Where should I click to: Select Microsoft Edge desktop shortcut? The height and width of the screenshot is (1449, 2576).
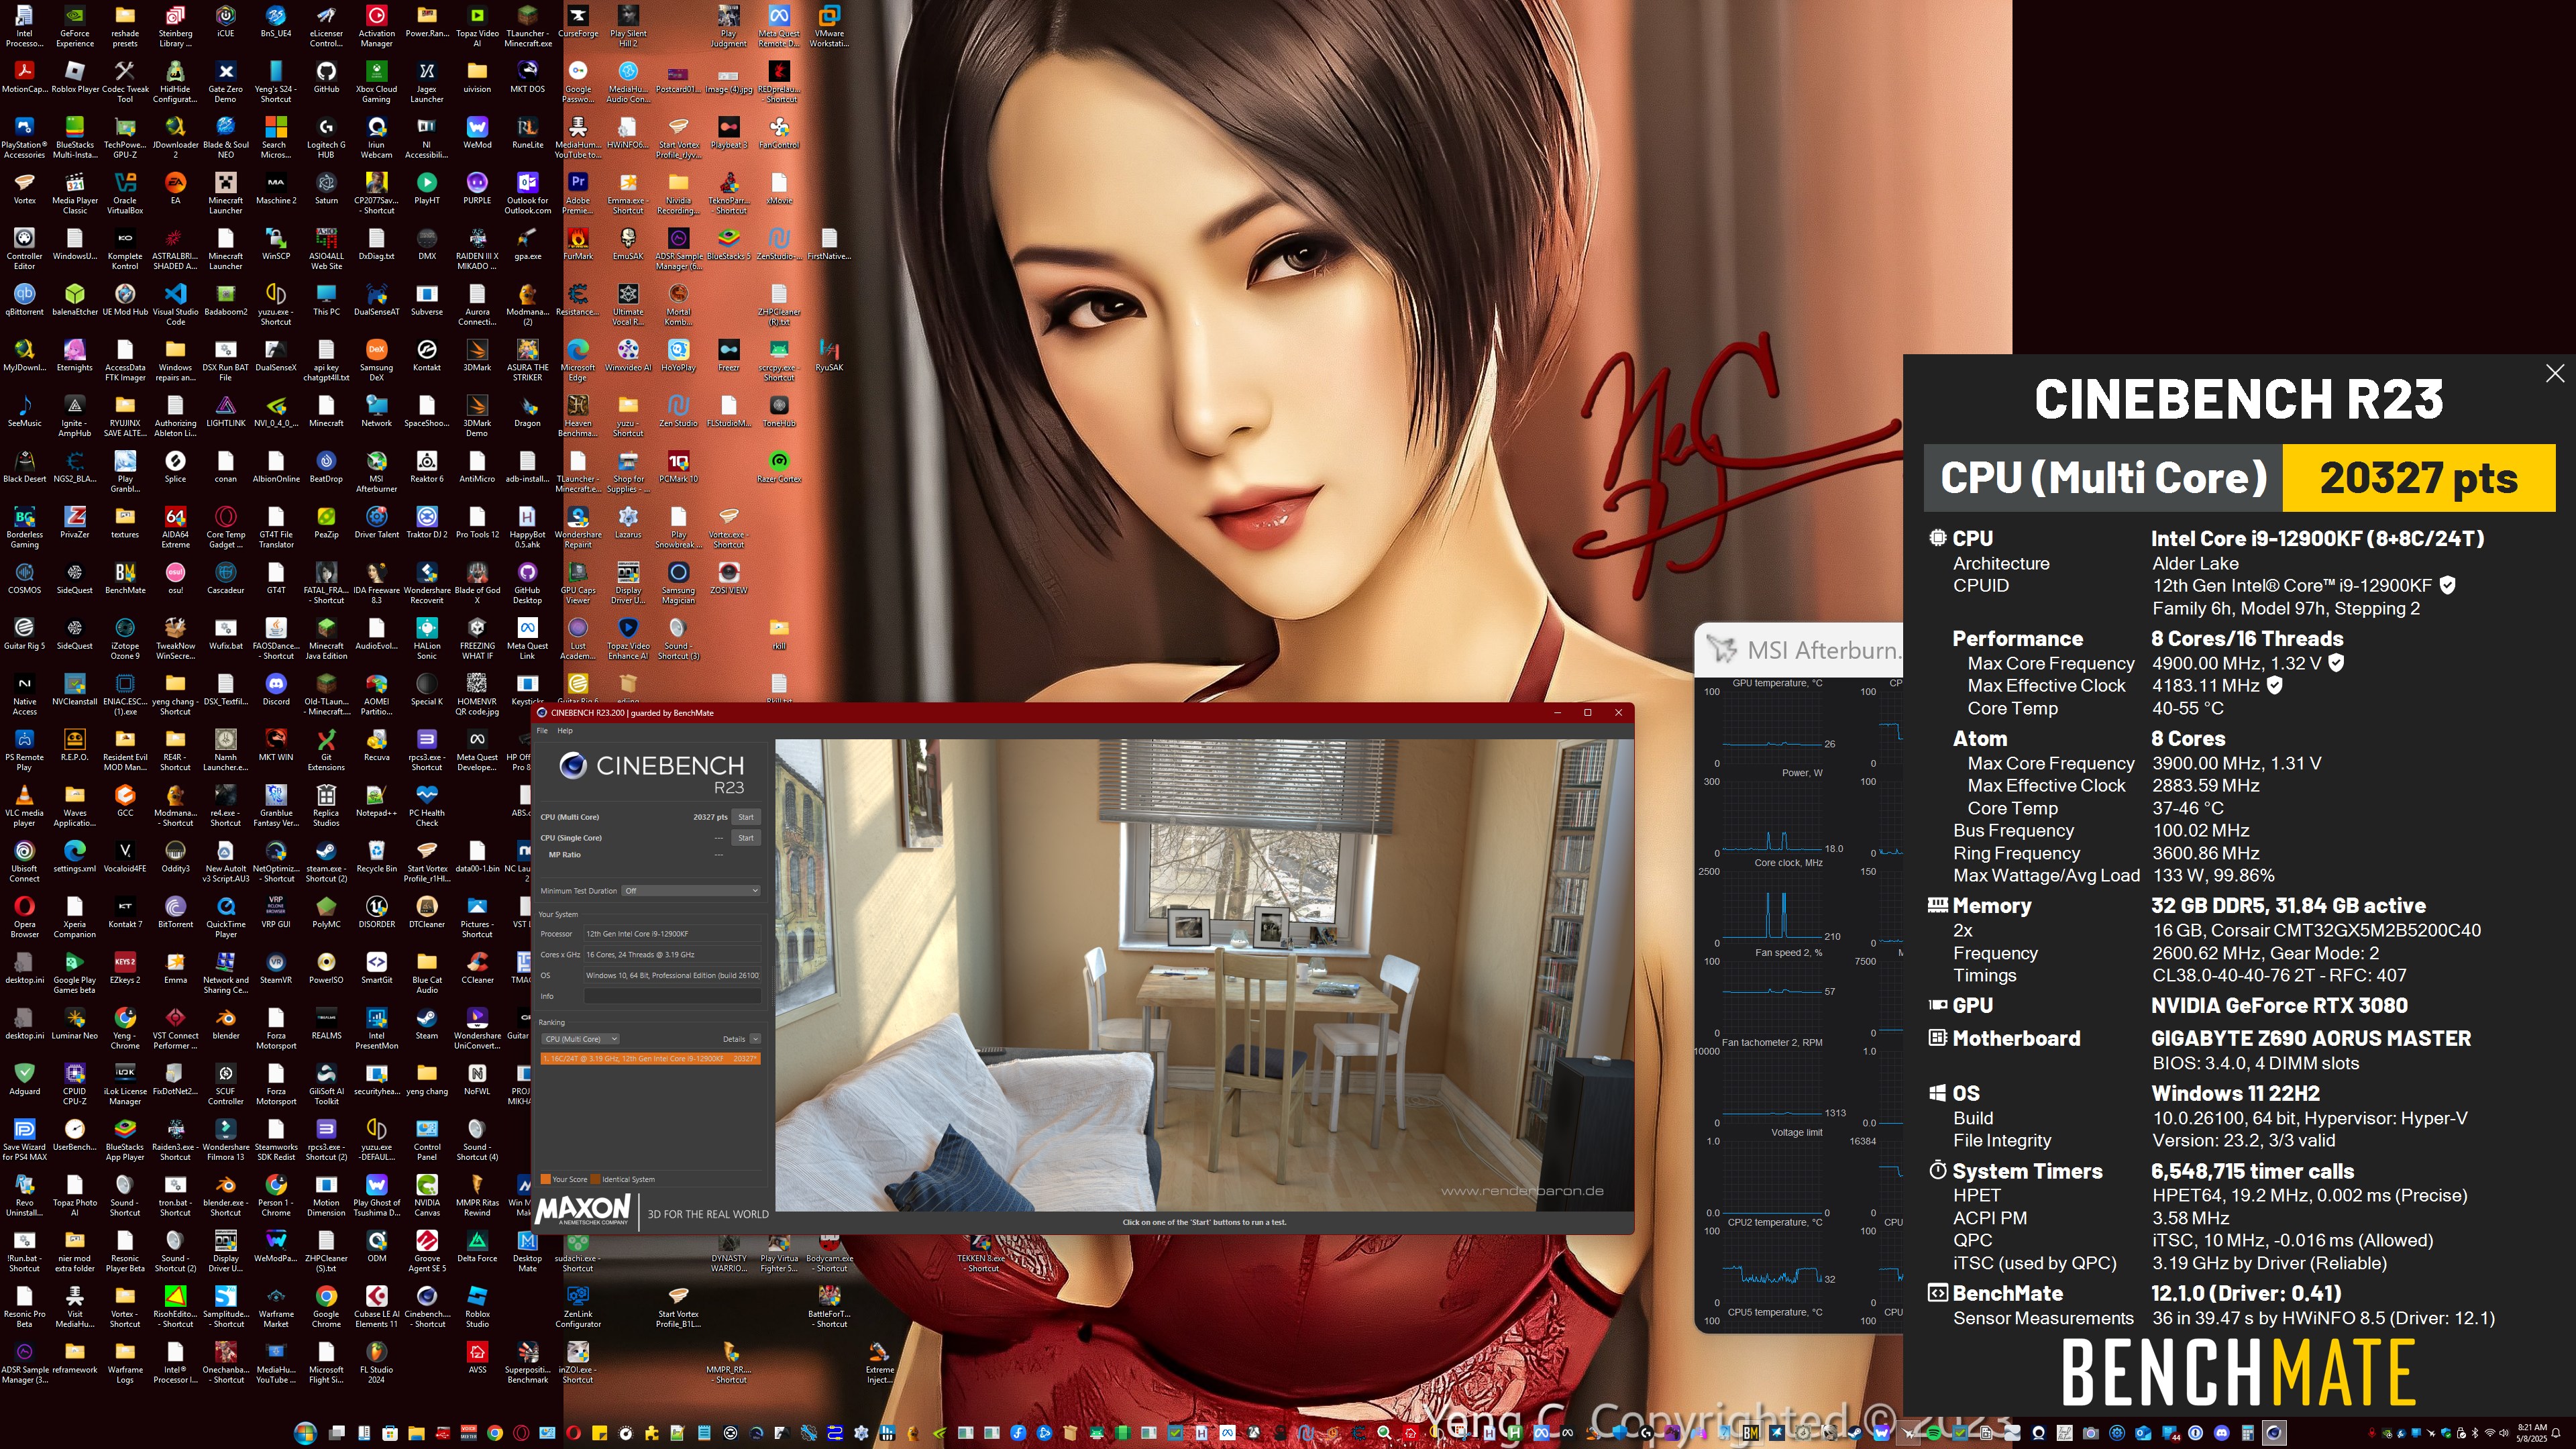click(578, 360)
